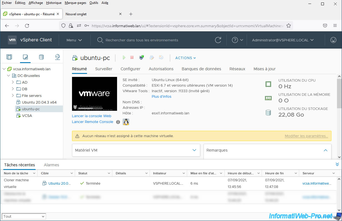Image resolution: width=342 pixels, height=221 pixels.
Task: Open the Administrator@VSPHERE.LOCAL user dropdown
Action: pos(283,40)
